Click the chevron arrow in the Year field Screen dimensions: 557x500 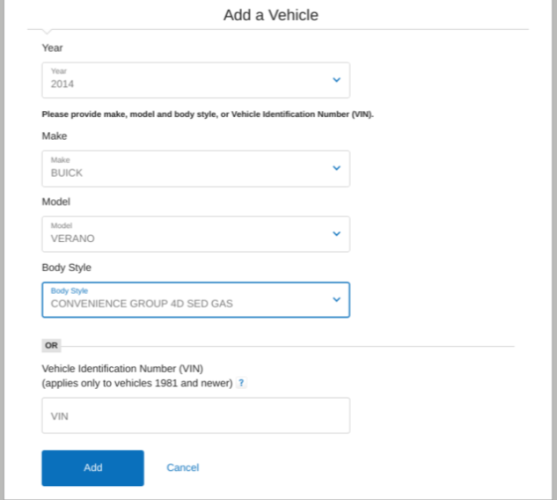336,80
